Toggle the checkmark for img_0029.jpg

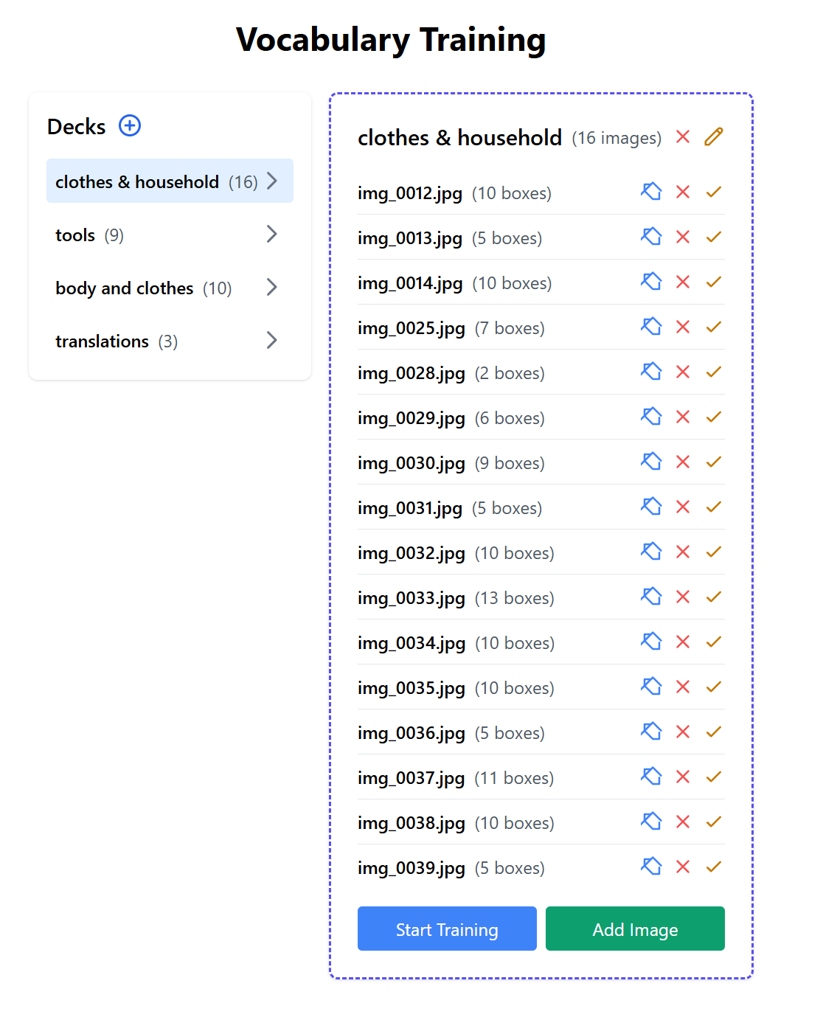coord(713,417)
